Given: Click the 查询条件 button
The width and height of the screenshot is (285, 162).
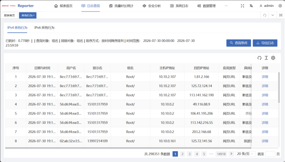Looking at the screenshot, I should 238,43.
